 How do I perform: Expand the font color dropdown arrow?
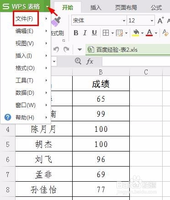[x=156, y=33]
